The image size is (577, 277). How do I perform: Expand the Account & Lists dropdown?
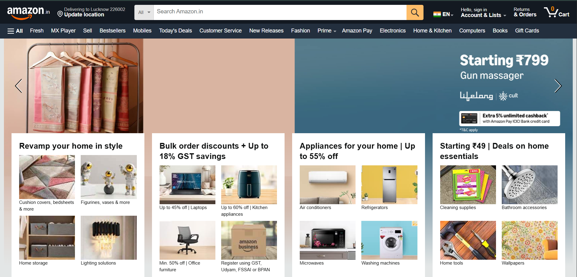point(483,12)
